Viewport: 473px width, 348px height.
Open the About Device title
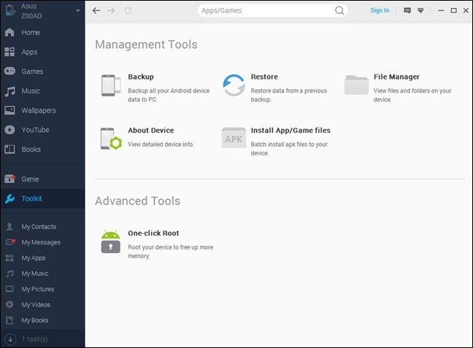coord(151,131)
